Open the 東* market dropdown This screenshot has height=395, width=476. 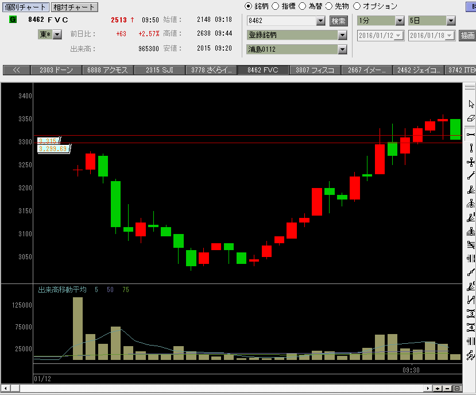coord(57,34)
